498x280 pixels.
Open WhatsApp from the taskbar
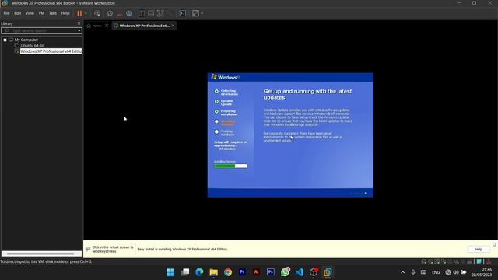coord(286,272)
